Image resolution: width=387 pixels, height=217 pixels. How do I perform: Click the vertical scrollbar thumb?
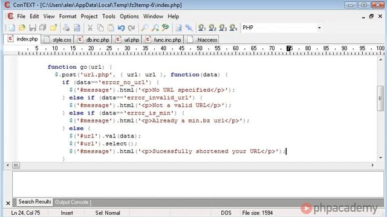point(380,98)
